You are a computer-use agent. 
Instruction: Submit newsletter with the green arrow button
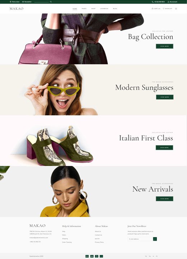pyautogui.click(x=155, y=239)
